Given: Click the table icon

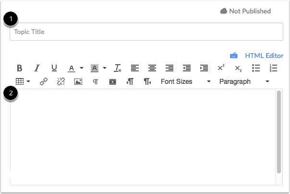Looking at the screenshot, I should 20,81.
